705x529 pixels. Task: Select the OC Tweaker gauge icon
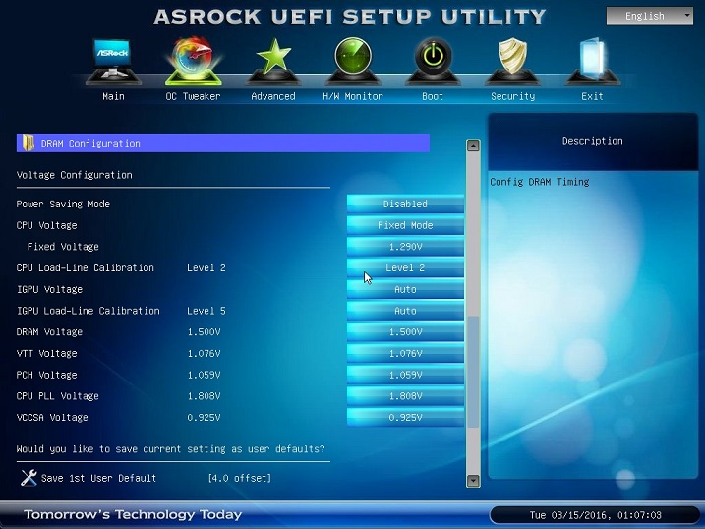[x=194, y=61]
